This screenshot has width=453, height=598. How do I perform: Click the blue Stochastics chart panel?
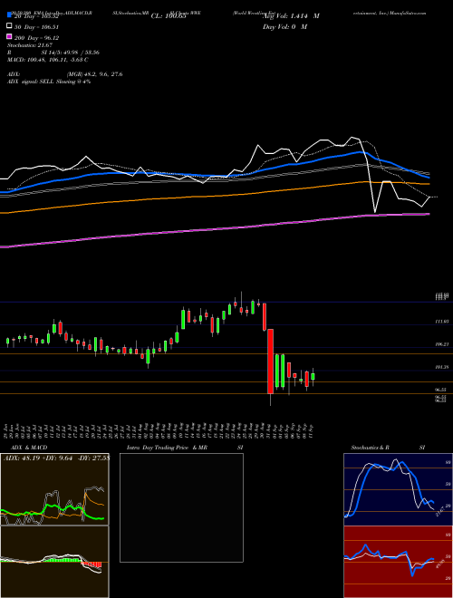[398, 489]
